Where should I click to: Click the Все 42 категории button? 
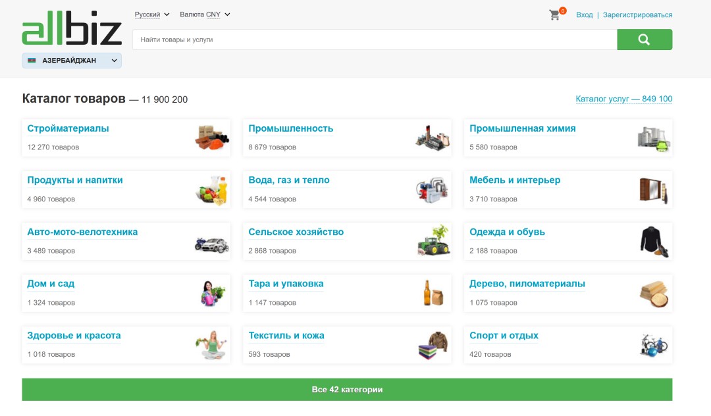click(x=347, y=390)
